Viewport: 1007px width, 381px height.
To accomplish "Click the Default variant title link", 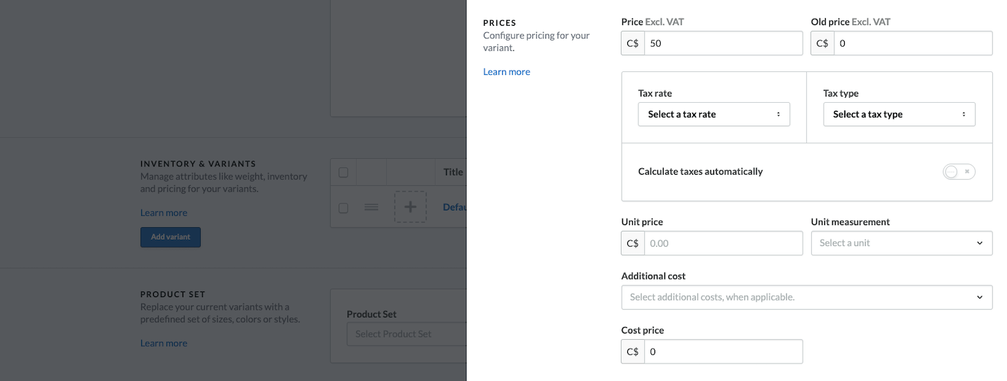I will pos(455,207).
